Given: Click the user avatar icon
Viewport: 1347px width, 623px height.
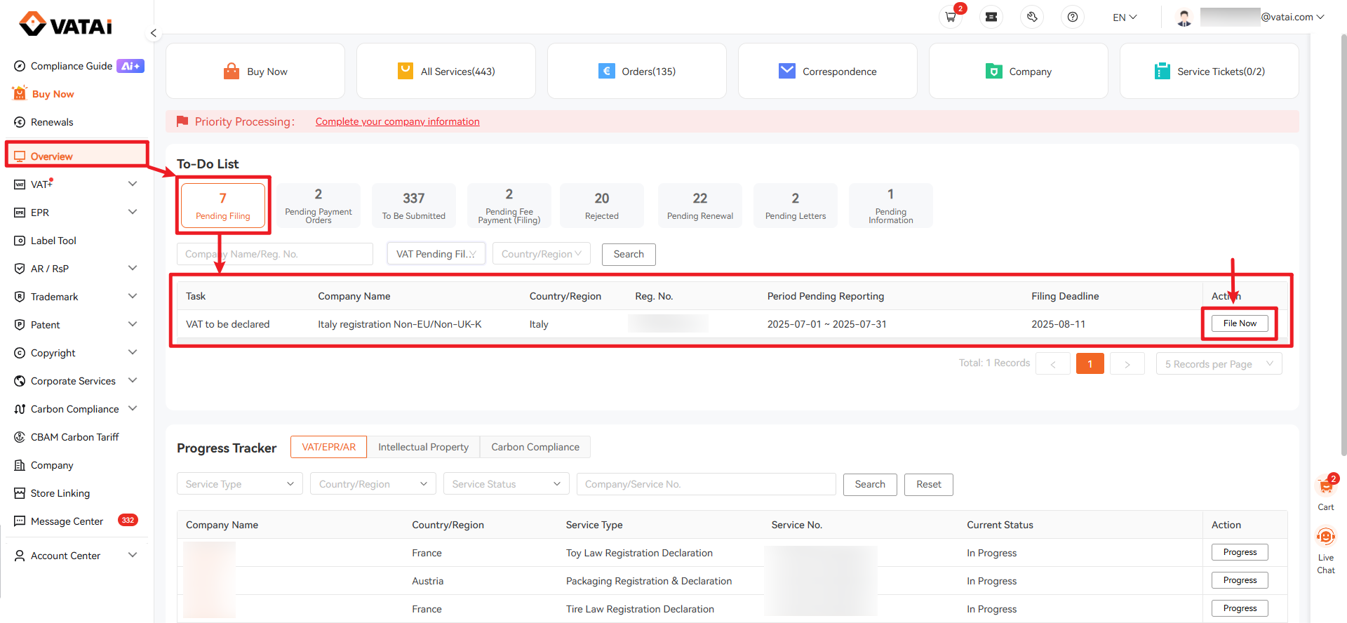Looking at the screenshot, I should tap(1184, 18).
